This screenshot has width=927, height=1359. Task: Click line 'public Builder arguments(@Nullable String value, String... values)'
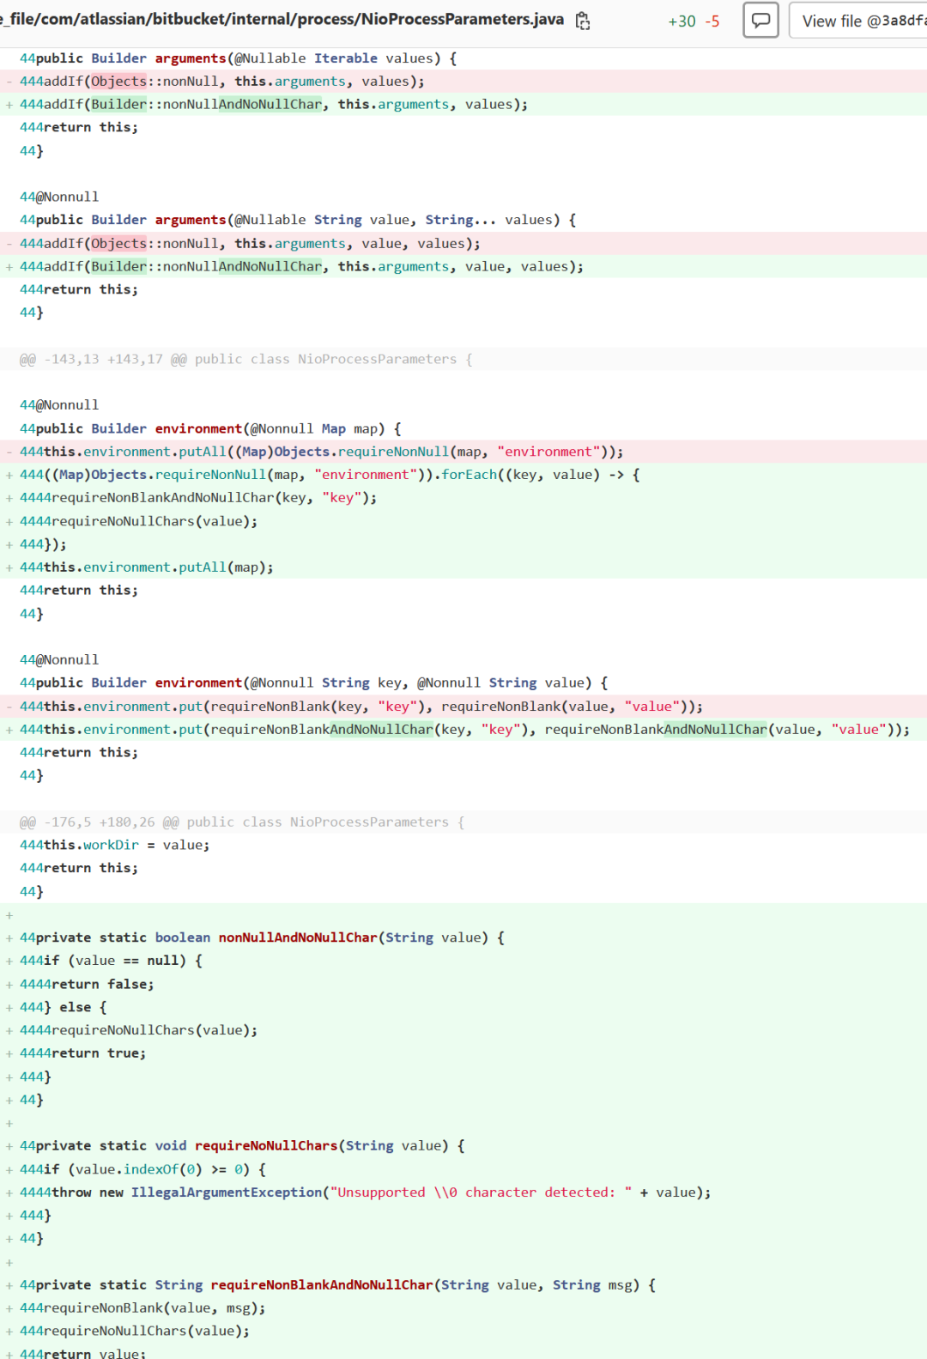point(463,220)
